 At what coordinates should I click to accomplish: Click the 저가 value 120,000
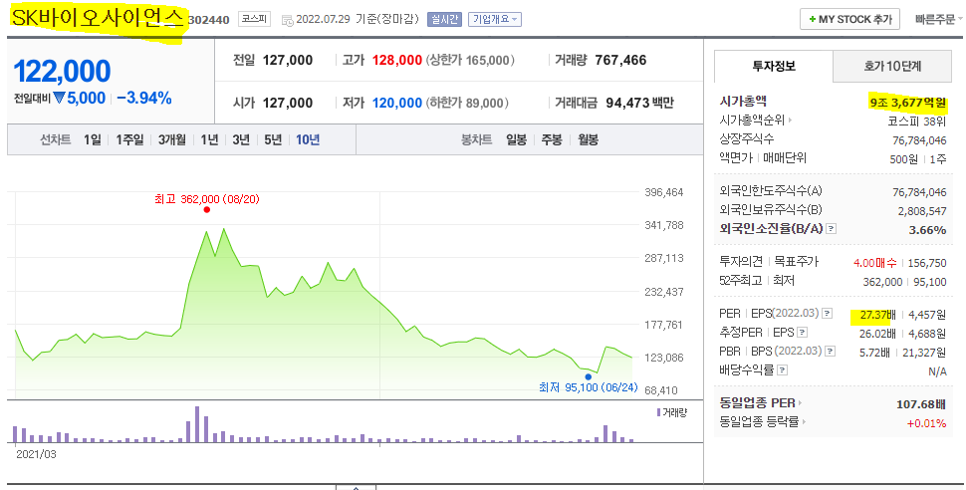point(397,103)
